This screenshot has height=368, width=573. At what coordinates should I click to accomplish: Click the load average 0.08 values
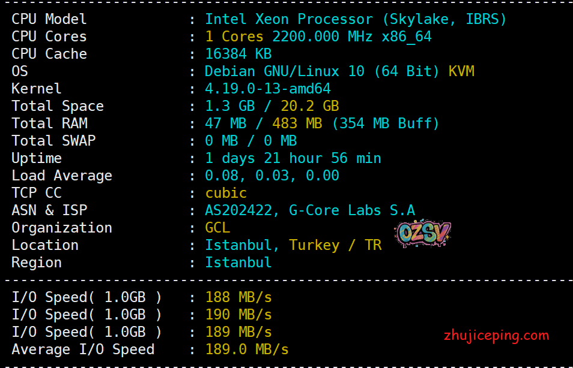pos(272,176)
